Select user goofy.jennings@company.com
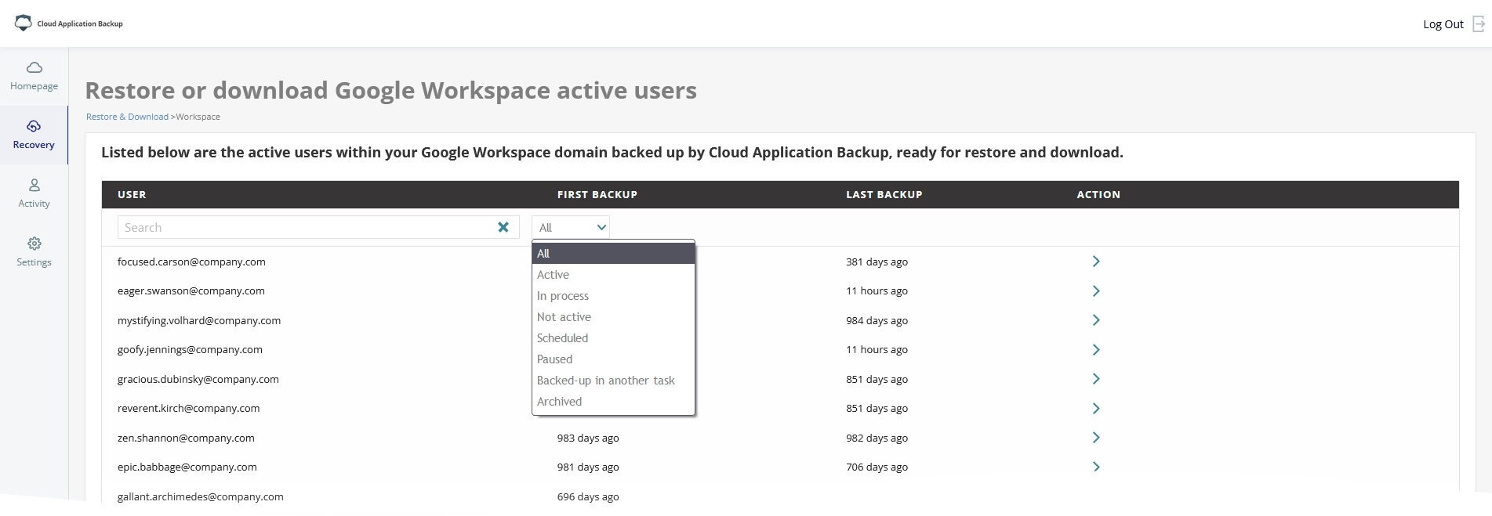The width and height of the screenshot is (1492, 516). point(190,350)
